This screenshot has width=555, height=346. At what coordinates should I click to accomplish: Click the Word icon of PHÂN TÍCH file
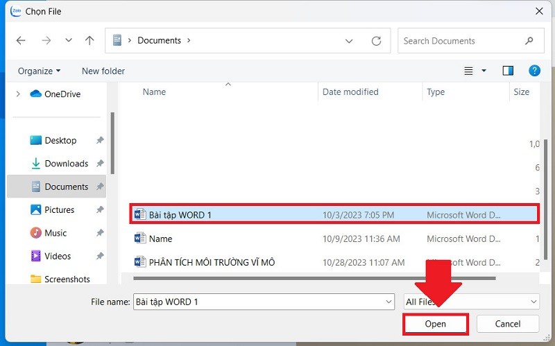coord(140,262)
